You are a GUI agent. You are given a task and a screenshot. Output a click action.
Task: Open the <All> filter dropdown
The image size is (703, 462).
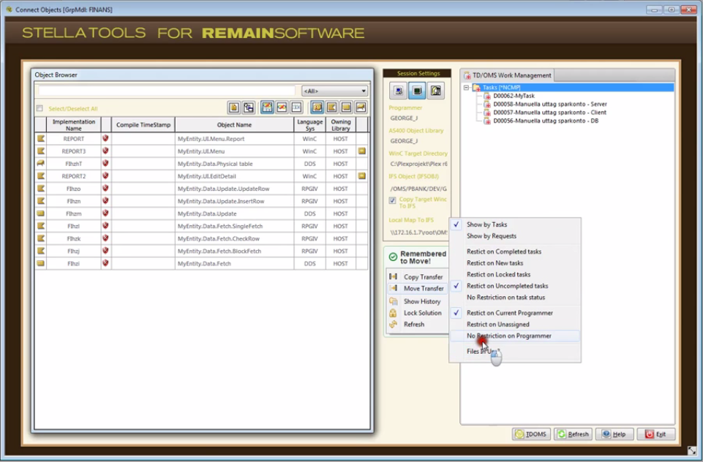coord(334,91)
